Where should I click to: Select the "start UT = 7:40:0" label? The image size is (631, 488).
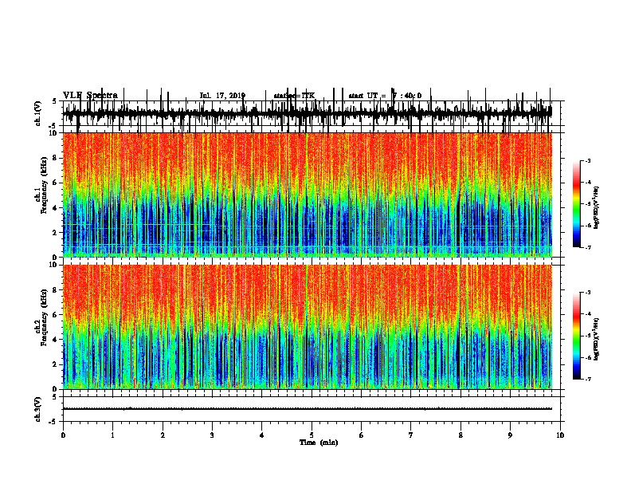click(x=385, y=96)
